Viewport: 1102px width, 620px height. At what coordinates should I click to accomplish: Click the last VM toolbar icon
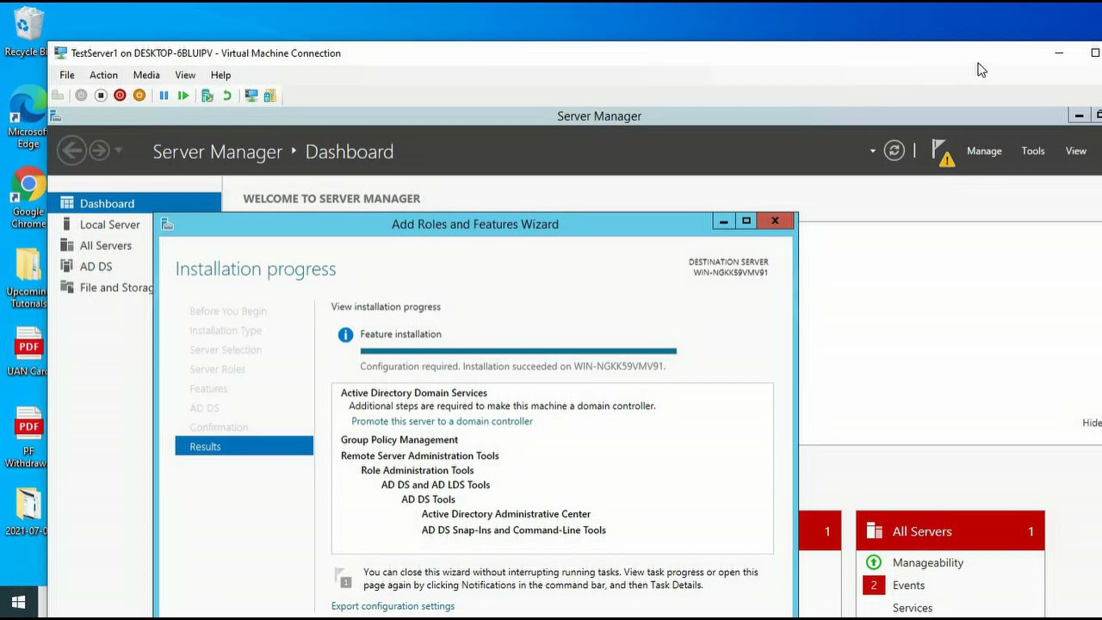pos(270,96)
